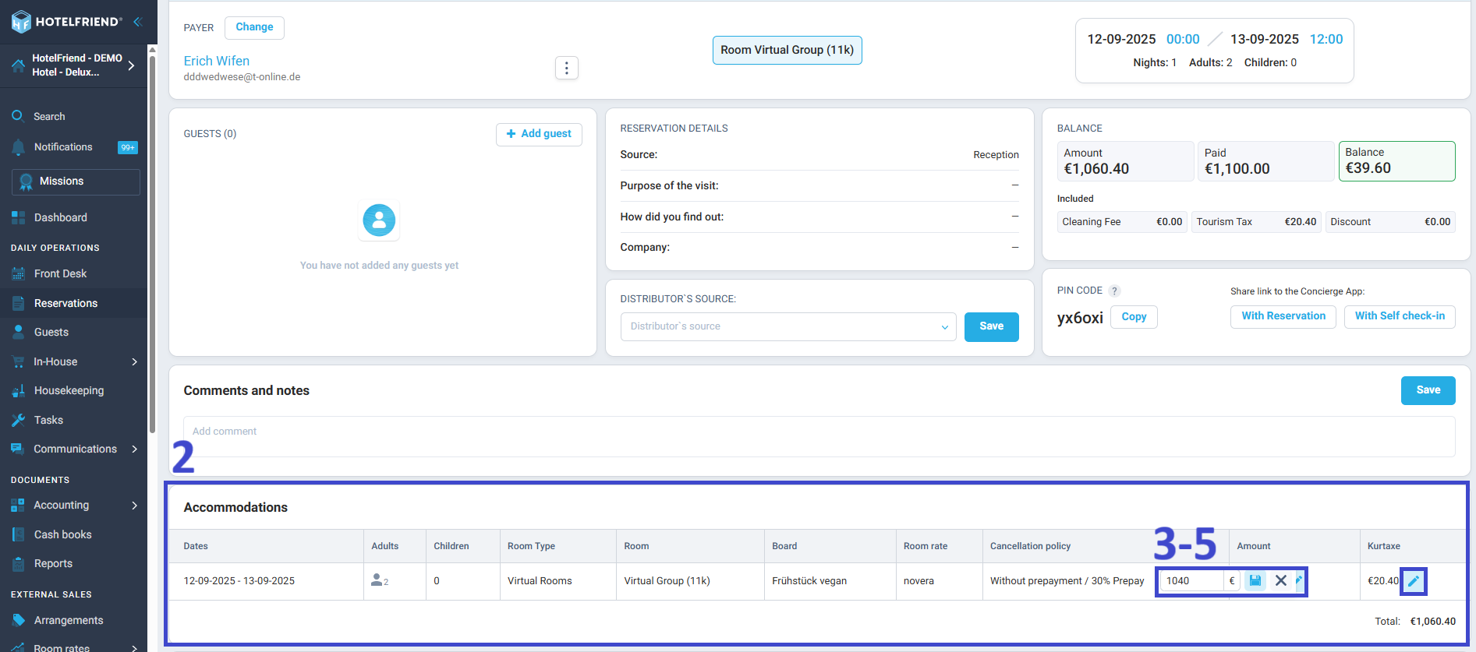This screenshot has height=652, width=1476.
Task: Click the empty guest avatar icon
Action: click(x=379, y=220)
